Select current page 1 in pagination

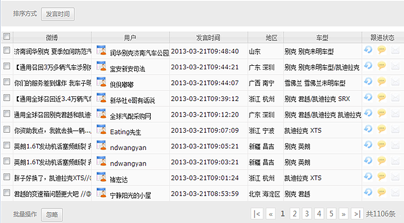pyautogui.click(x=283, y=213)
